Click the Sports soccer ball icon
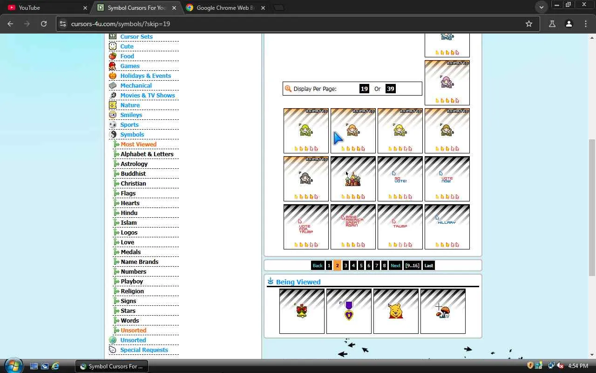Screen dimensions: 596x373 pos(113,124)
